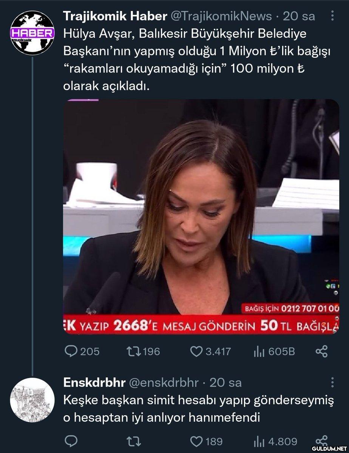Open more options on Trajikomik Haber tweet
The height and width of the screenshot is (453, 349).
[332, 16]
